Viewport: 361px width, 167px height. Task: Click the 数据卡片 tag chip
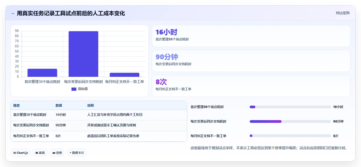(77, 153)
